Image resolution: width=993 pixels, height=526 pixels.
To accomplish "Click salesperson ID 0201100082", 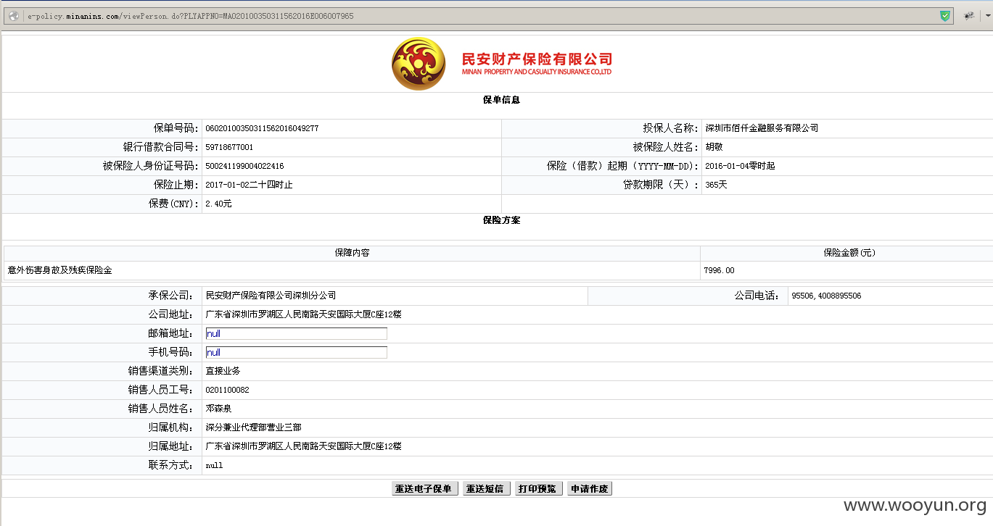I will point(227,390).
